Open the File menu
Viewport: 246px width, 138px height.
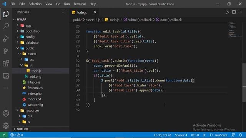point(13,4)
